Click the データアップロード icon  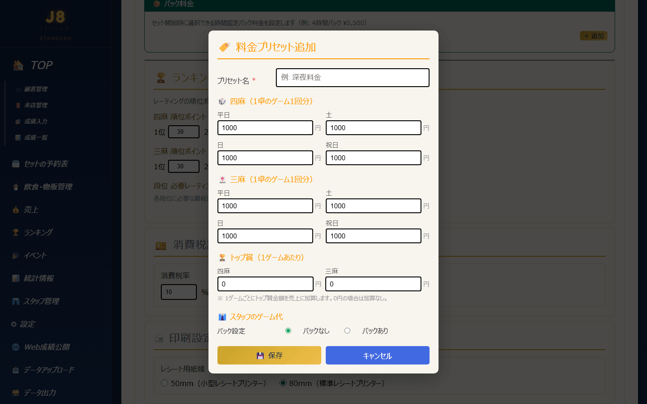coord(16,370)
